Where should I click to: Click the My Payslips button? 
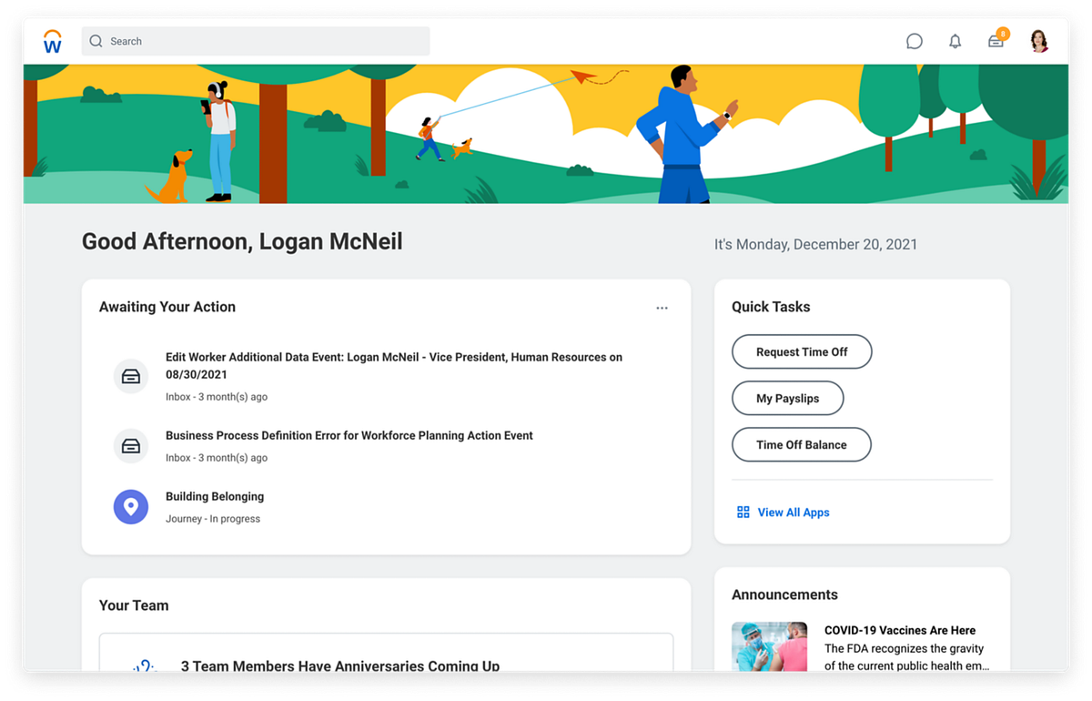point(788,398)
